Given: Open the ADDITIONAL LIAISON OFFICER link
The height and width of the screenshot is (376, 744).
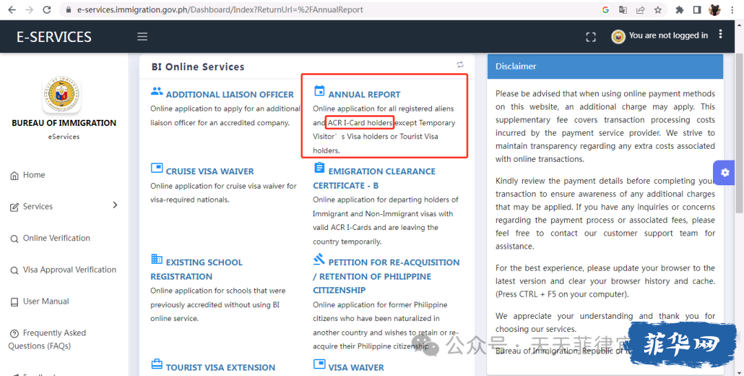Looking at the screenshot, I should [229, 94].
